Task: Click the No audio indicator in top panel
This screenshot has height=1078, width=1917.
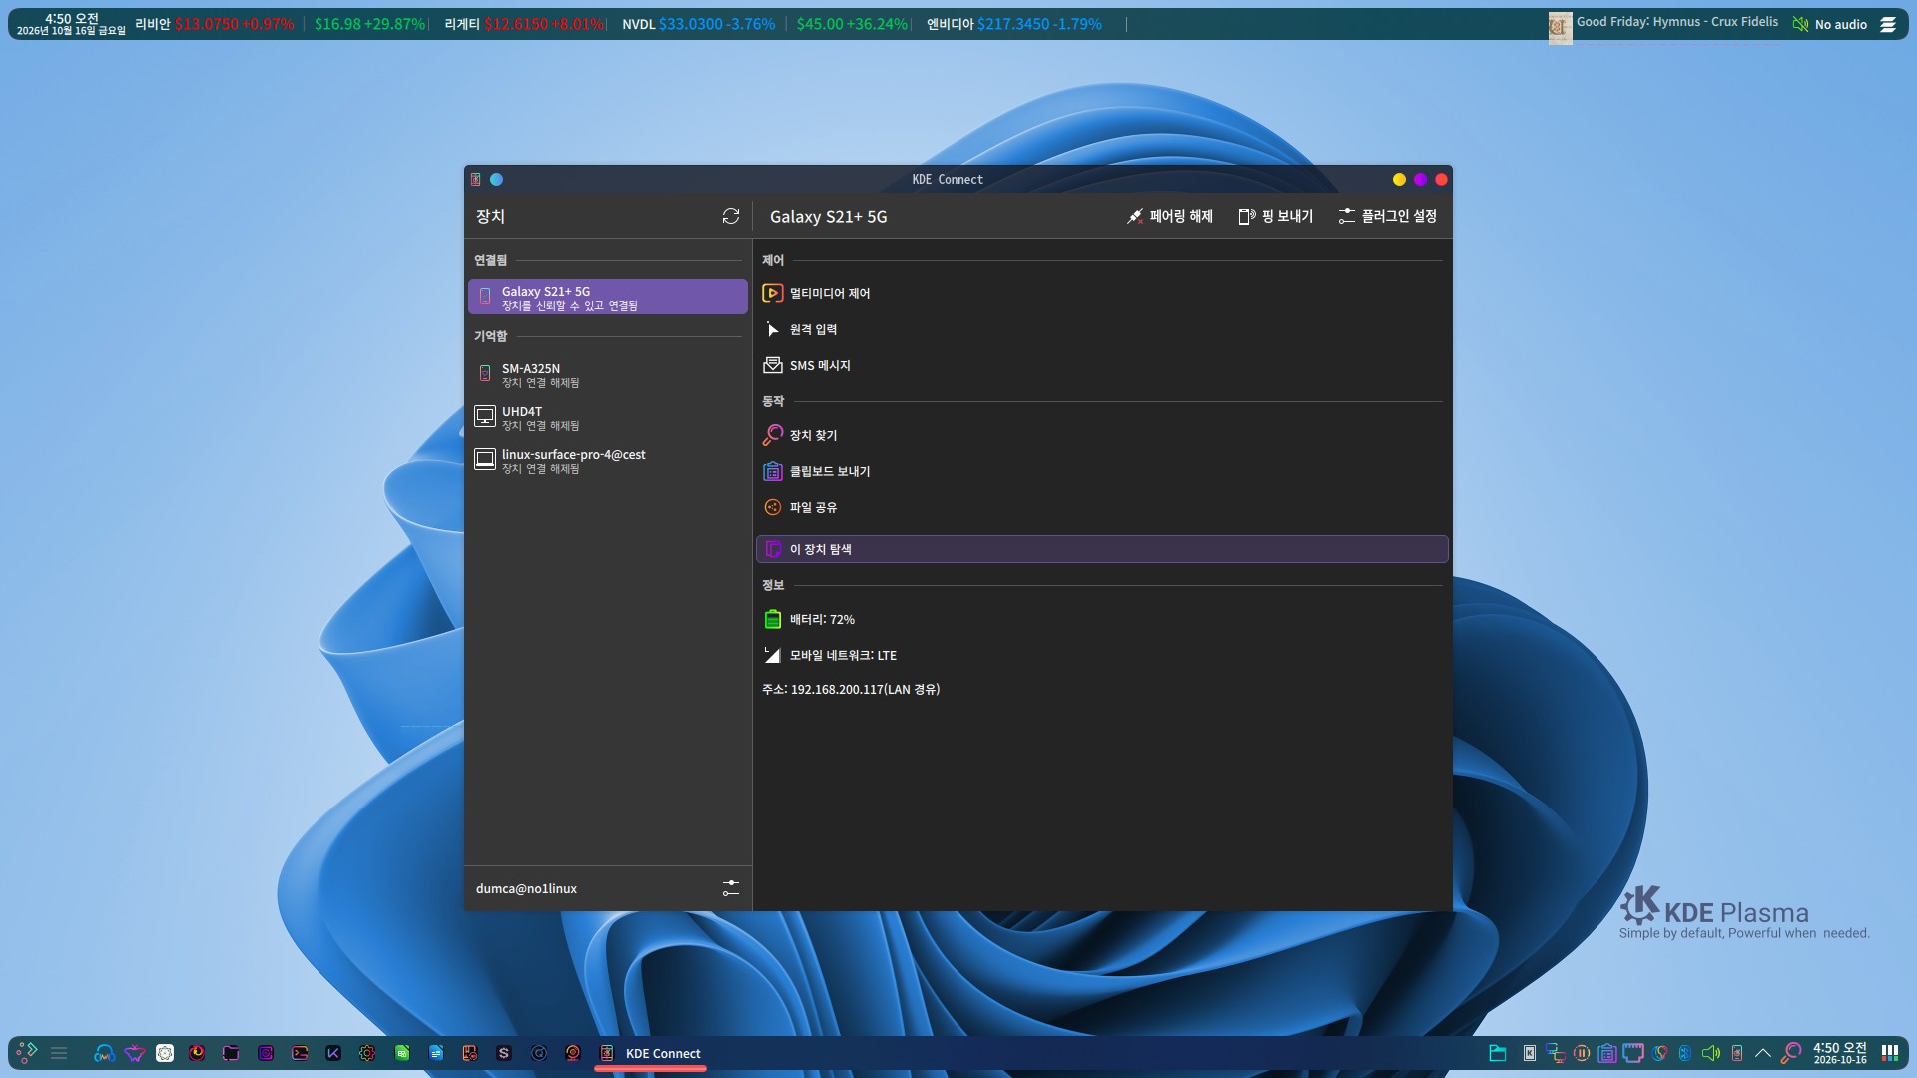Action: point(1829,24)
